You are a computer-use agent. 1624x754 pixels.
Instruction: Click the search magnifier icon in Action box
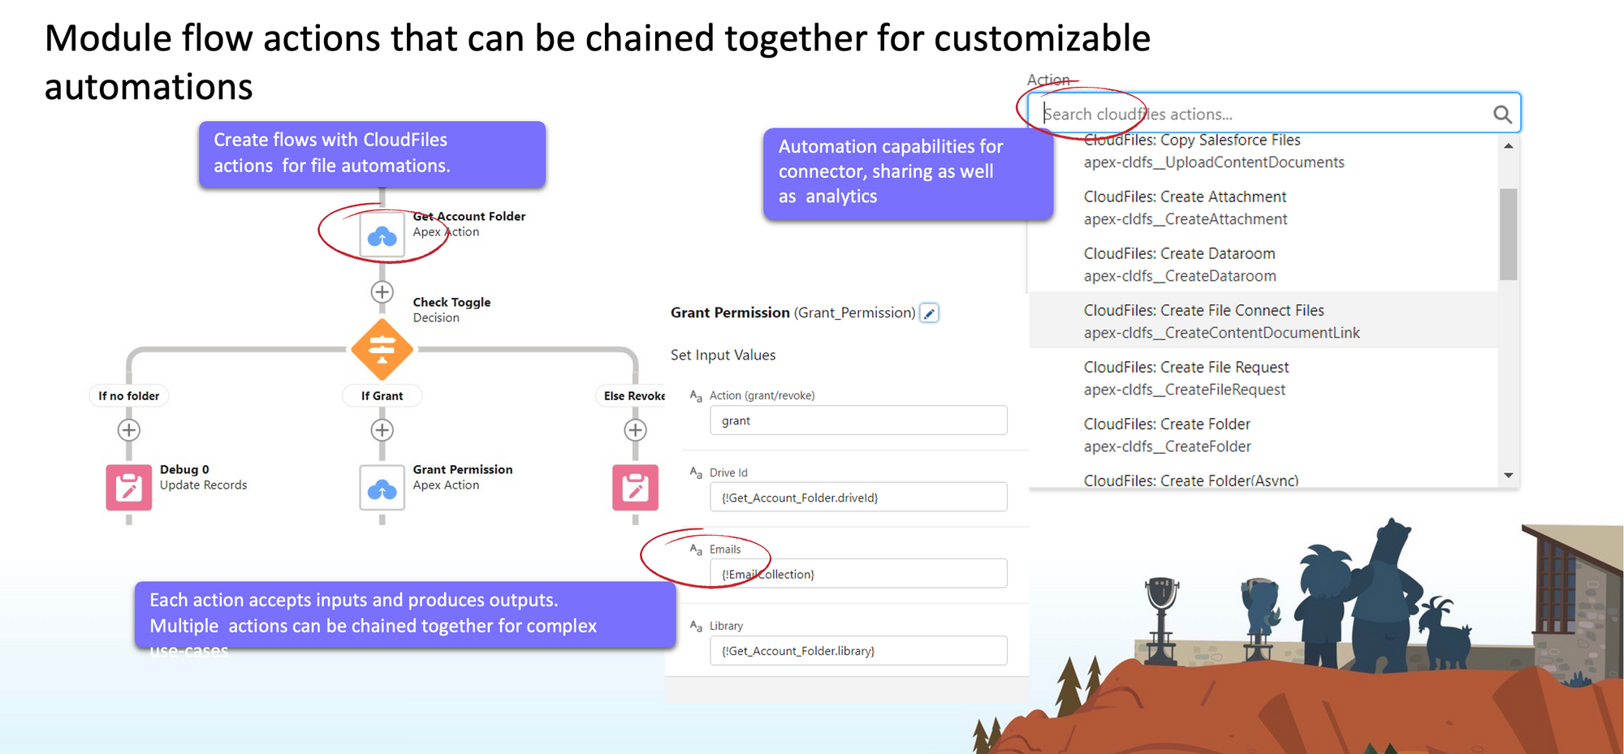(1502, 114)
